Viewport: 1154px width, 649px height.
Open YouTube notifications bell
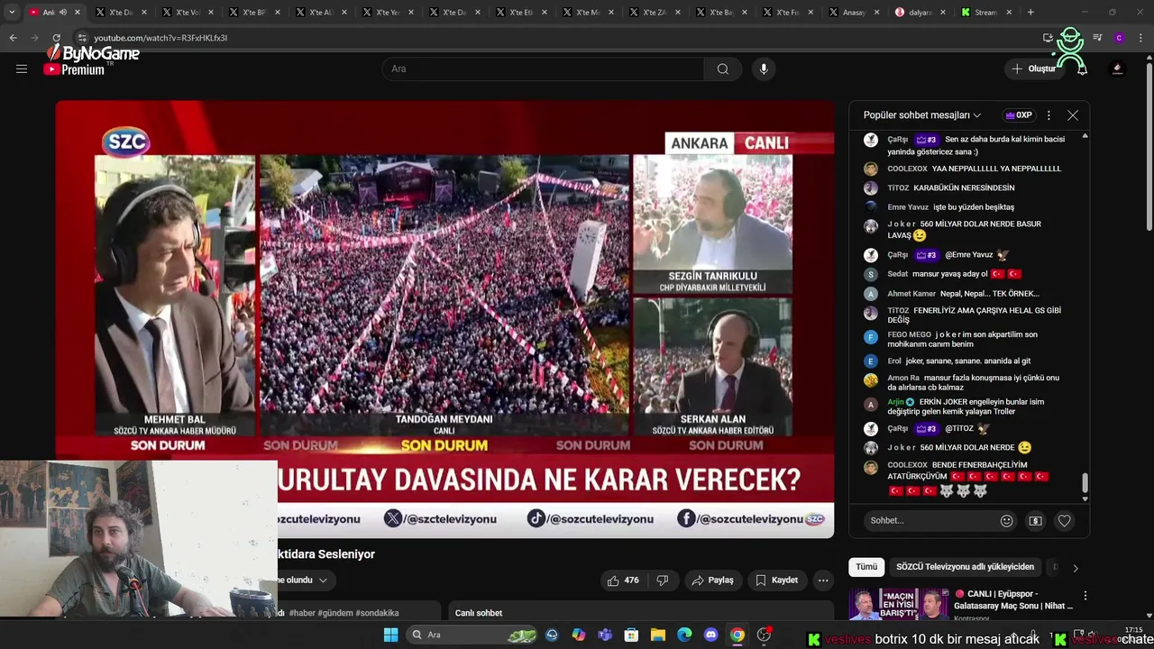pos(1082,69)
